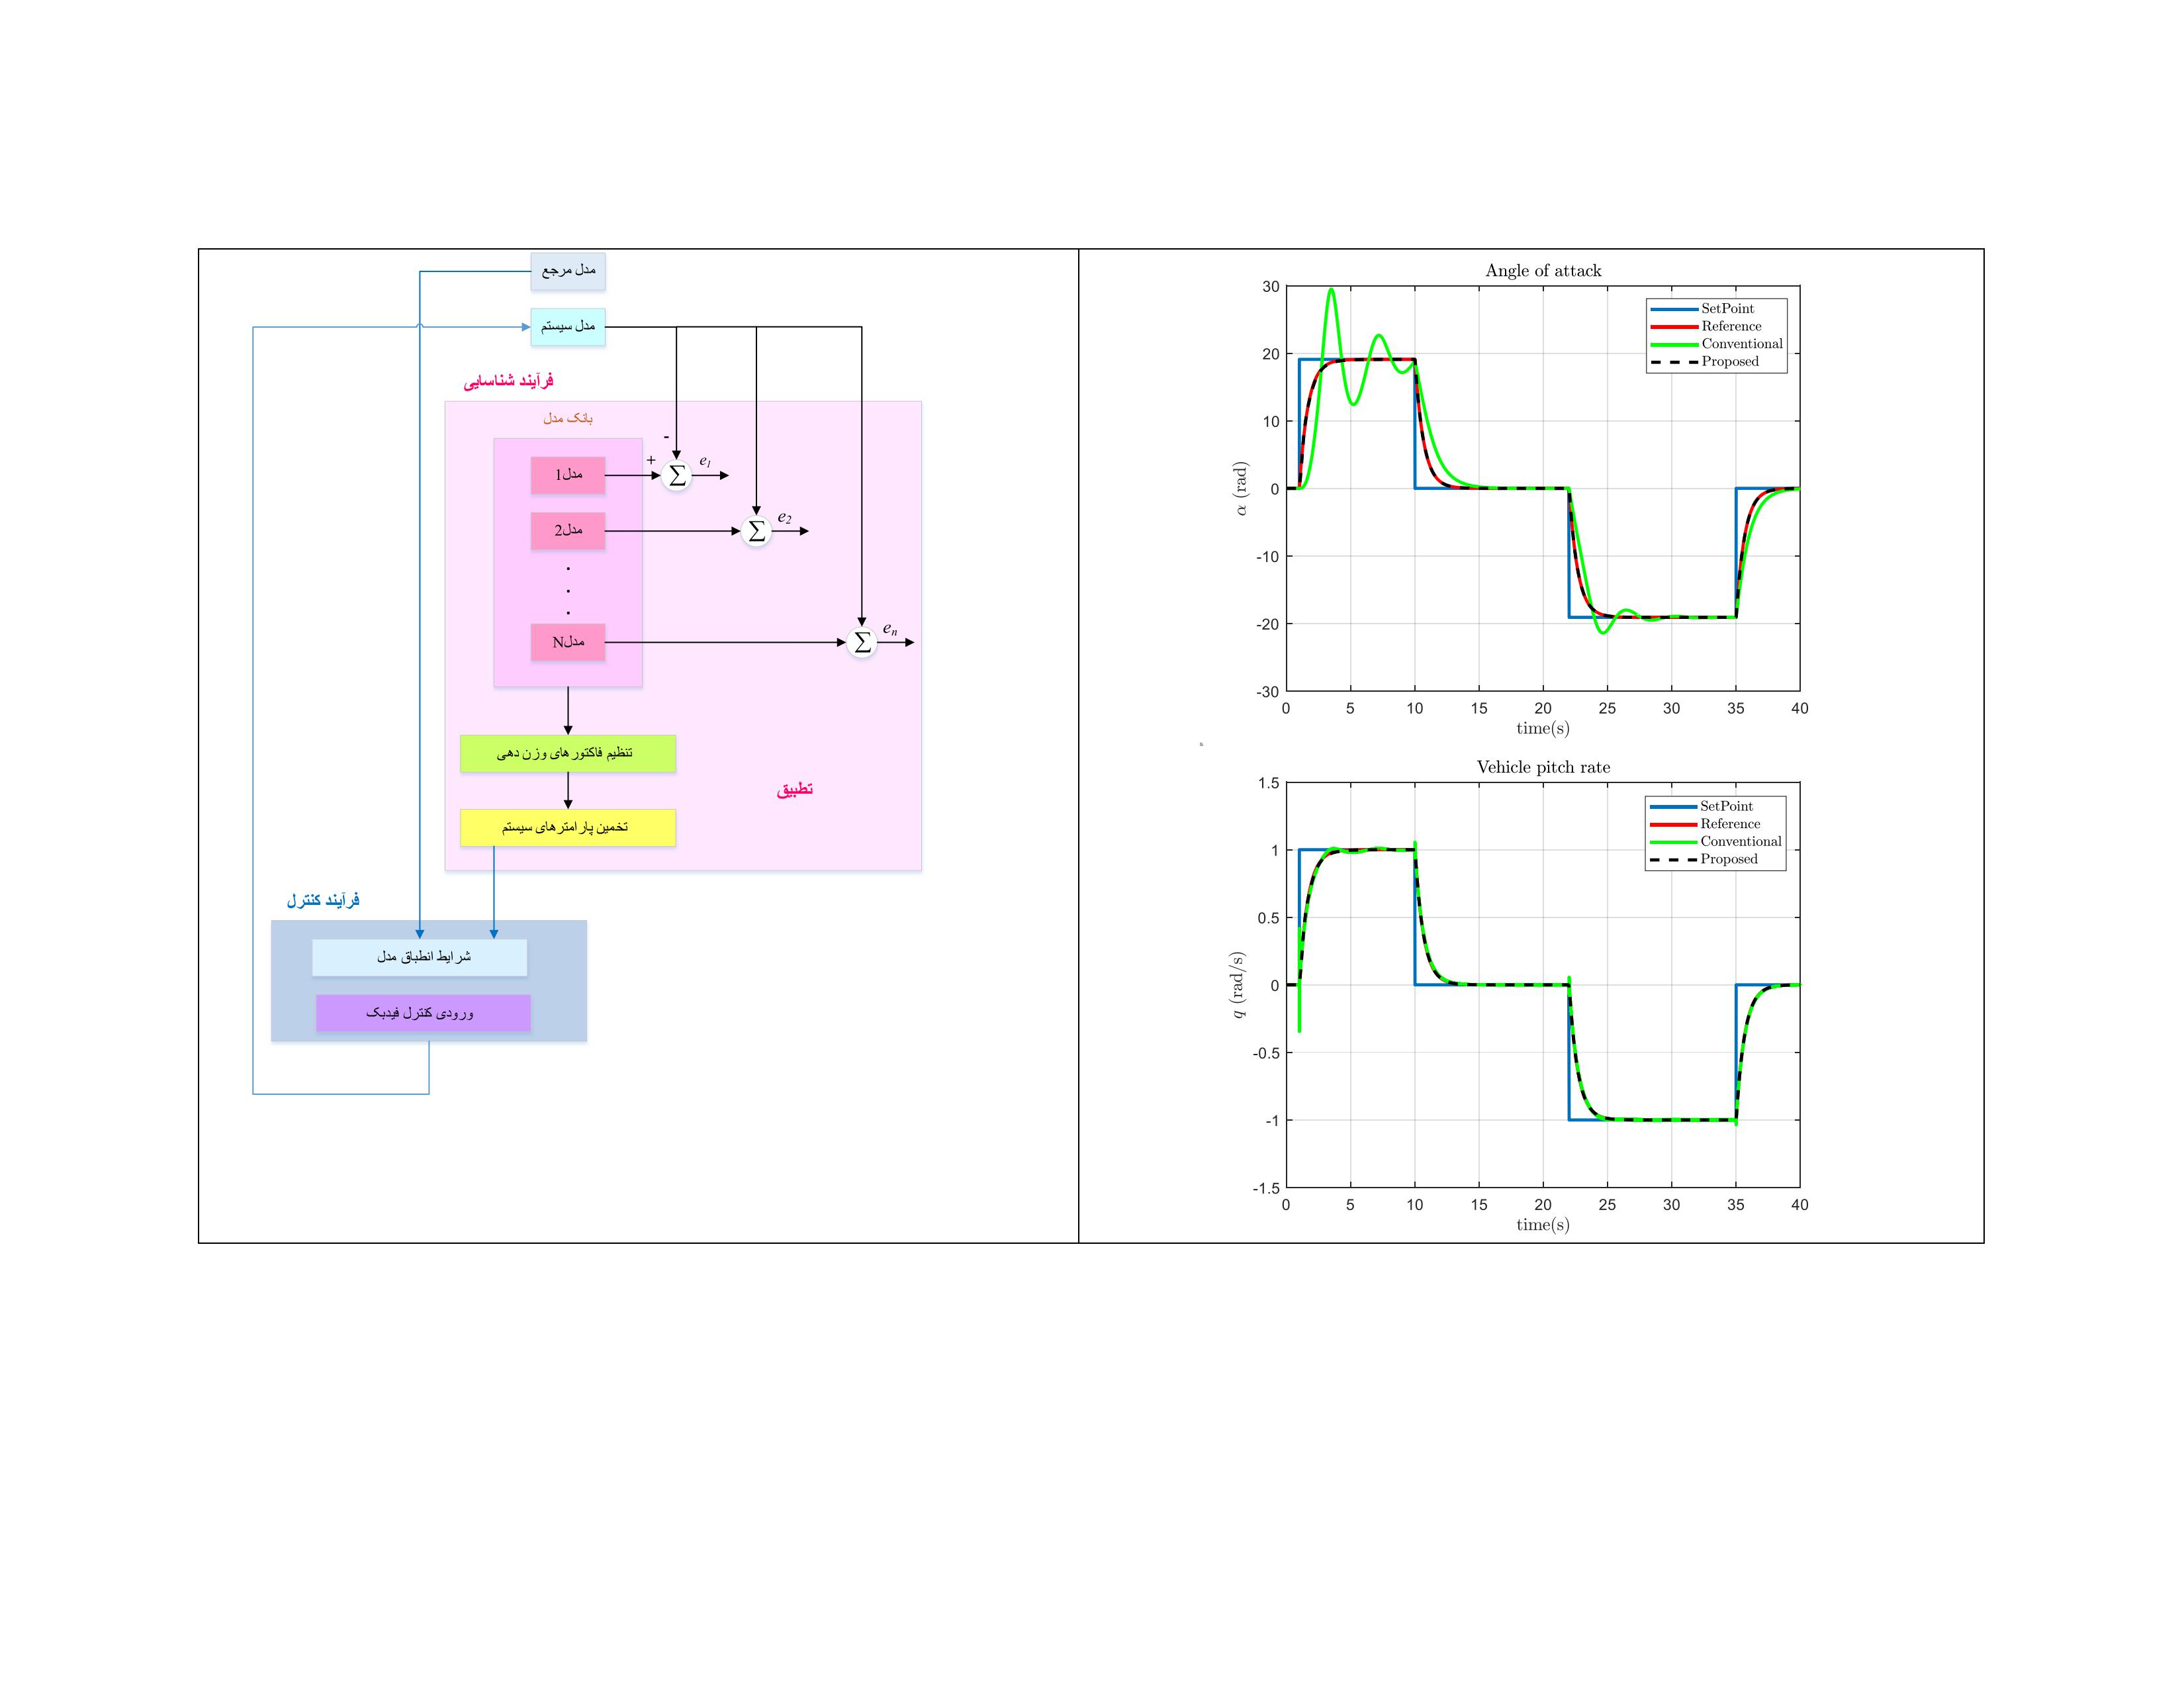Select the pink مدلN block
2184x1688 pixels.
[568, 642]
